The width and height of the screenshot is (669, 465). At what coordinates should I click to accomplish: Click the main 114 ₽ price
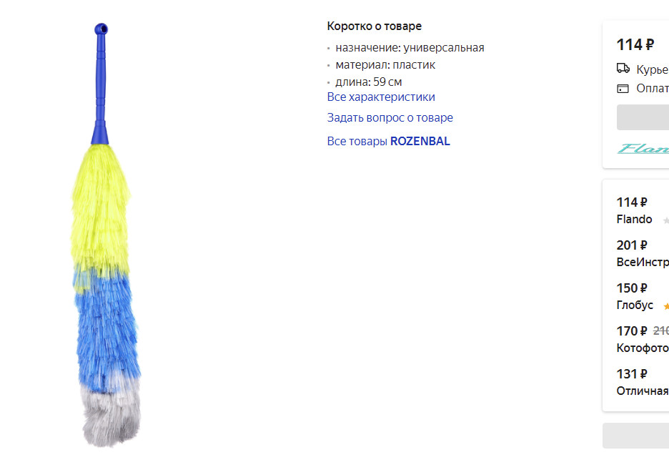(x=635, y=44)
